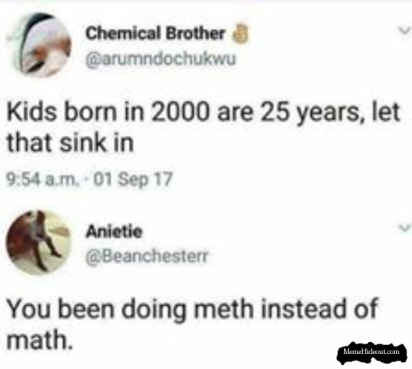Click the Chemical Brother display name

(x=155, y=34)
